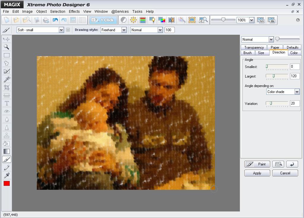The width and height of the screenshot is (304, 218).
Task: Choose the Gradient fill tool
Action: pos(7,151)
